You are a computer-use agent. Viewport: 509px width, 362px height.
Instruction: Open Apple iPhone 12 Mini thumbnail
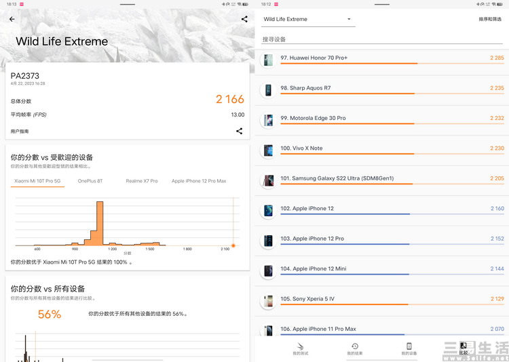click(x=268, y=271)
